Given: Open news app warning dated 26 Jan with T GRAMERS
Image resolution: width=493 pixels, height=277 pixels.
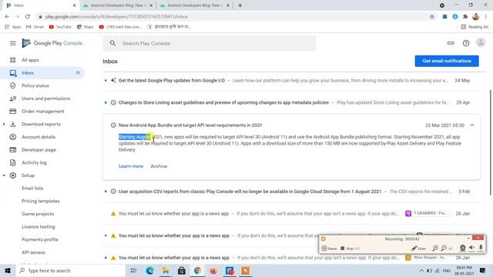Looking at the screenshot, I should [291, 214].
